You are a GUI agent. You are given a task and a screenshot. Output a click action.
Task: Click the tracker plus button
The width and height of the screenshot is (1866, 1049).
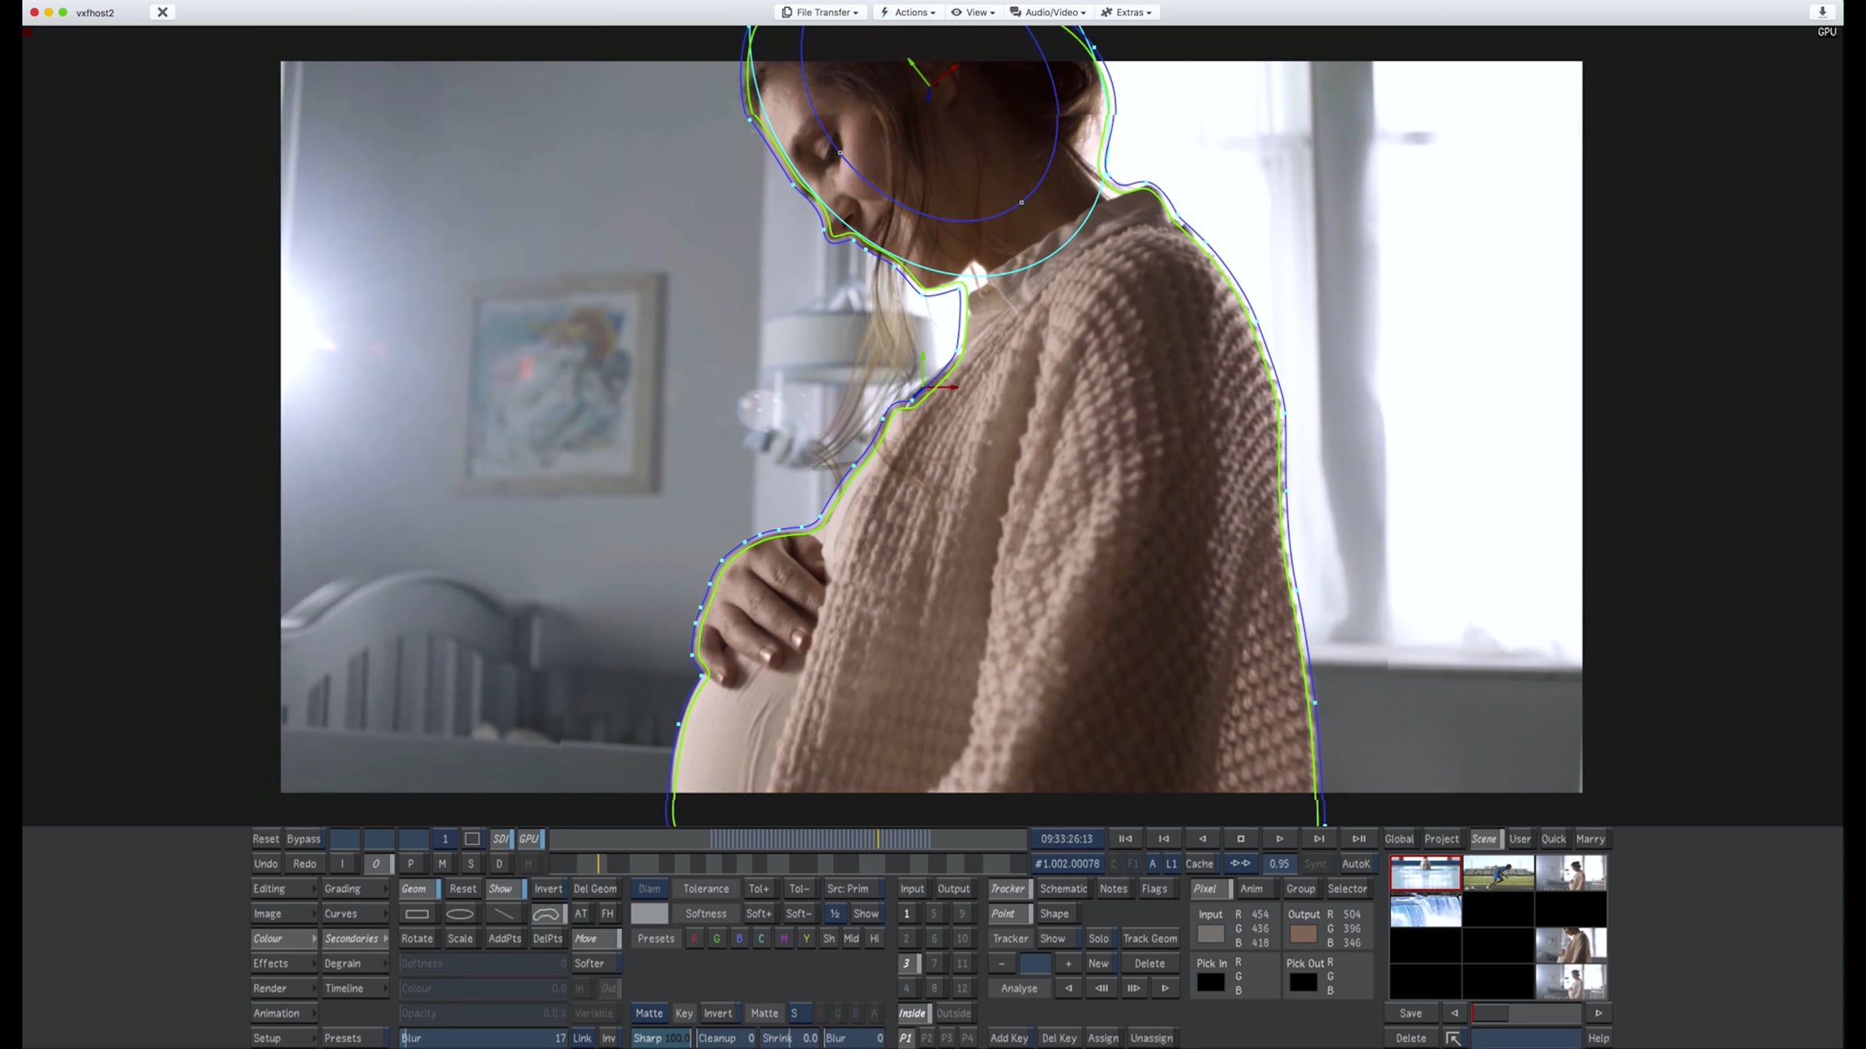1068,964
